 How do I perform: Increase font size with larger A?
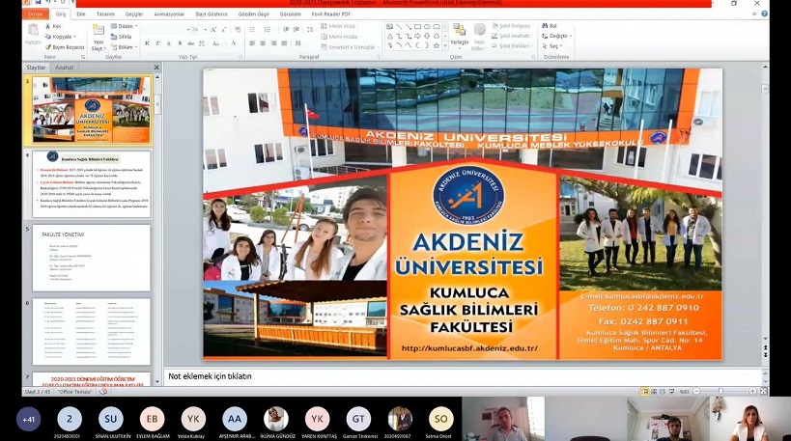[x=213, y=30]
